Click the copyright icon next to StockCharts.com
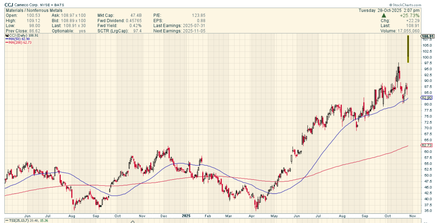 point(390,5)
